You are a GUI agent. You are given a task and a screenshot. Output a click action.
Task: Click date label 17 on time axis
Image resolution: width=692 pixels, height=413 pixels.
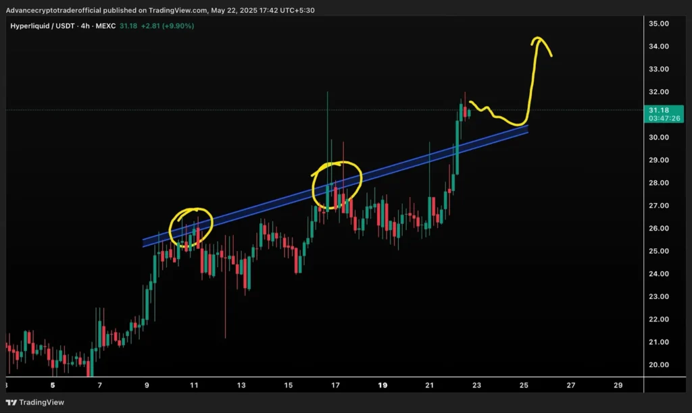point(335,385)
